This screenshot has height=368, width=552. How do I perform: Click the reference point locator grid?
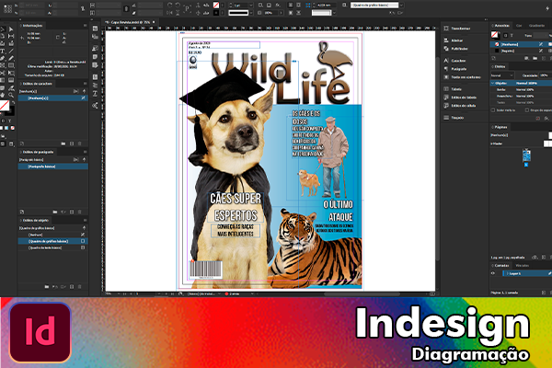(7, 8)
